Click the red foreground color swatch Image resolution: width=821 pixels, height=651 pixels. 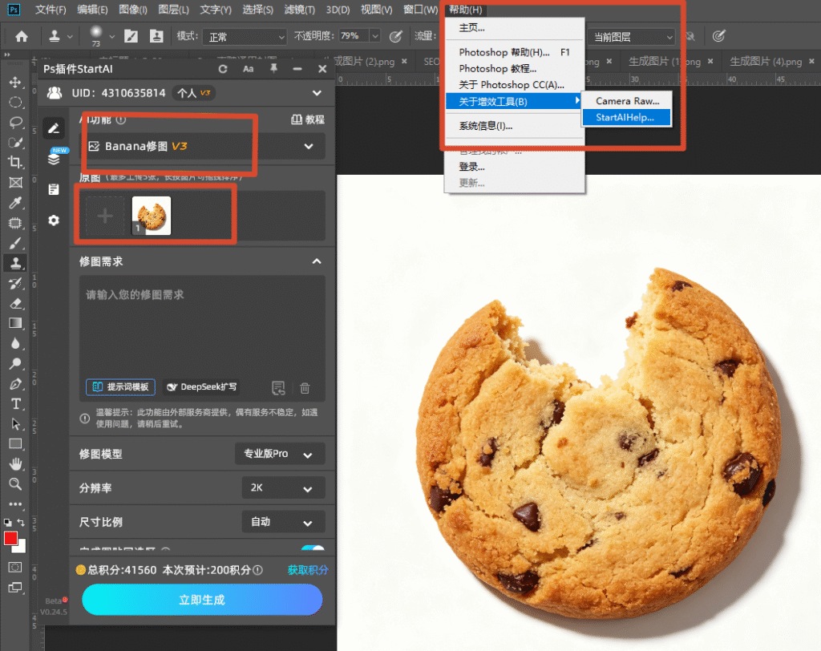click(10, 539)
